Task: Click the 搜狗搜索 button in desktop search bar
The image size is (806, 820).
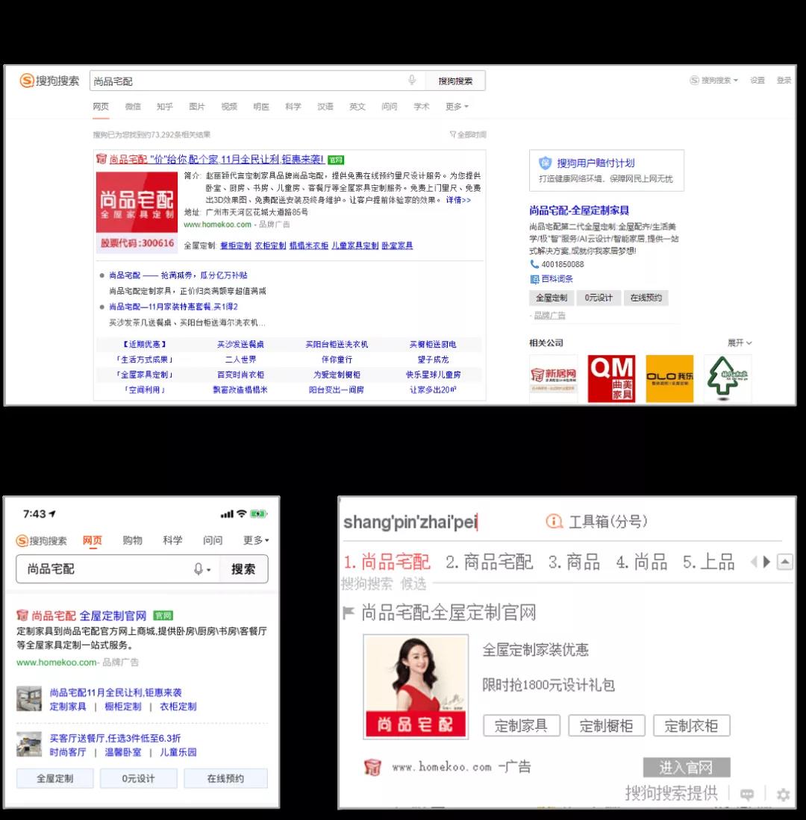Action: point(455,81)
